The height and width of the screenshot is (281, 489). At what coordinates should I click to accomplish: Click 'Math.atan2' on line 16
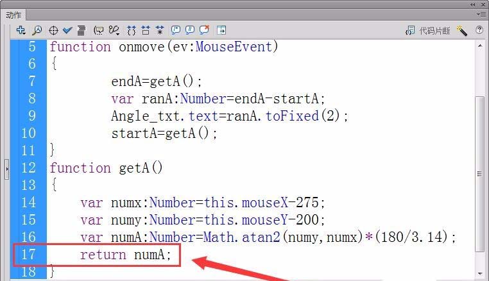tap(242, 237)
